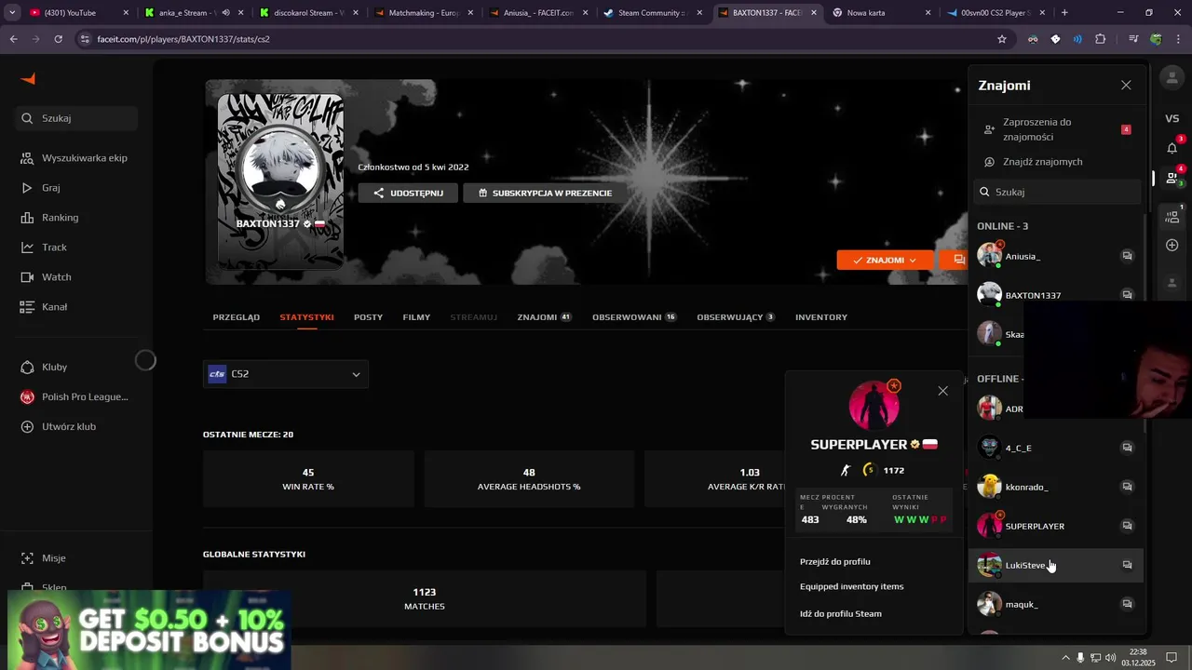The height and width of the screenshot is (670, 1192).
Task: Open Chrome three-dot menu
Action: pyautogui.click(x=1177, y=39)
